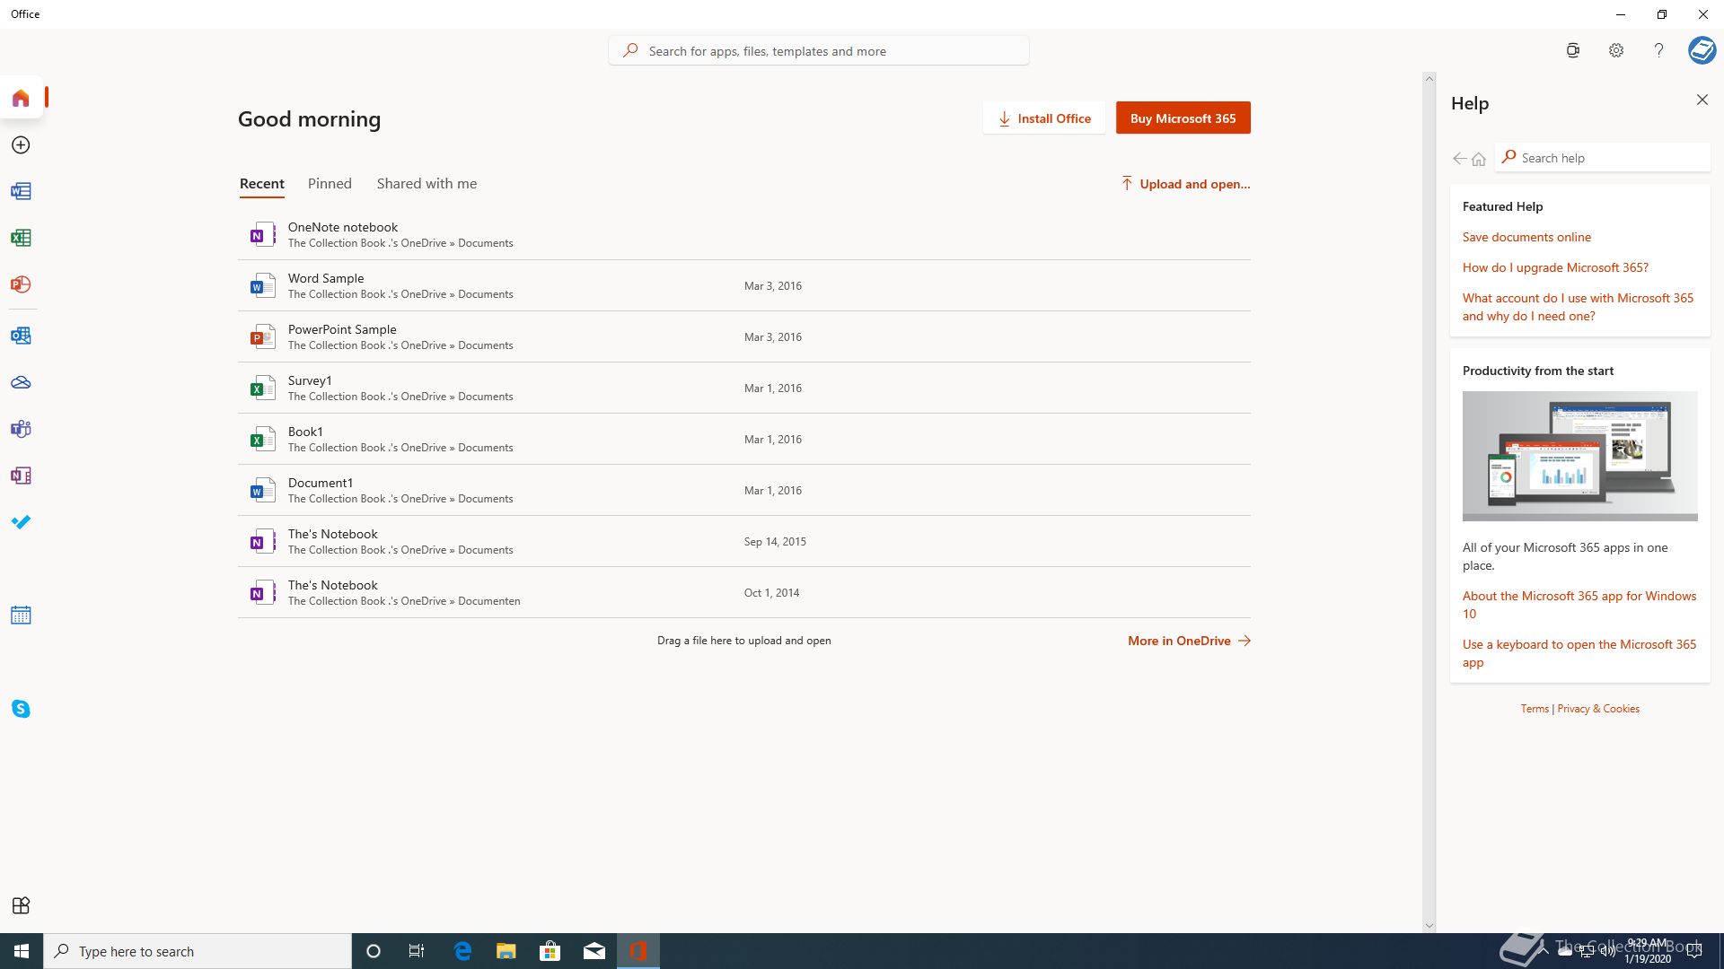Open the Document1 file
Image resolution: width=1724 pixels, height=969 pixels.
(x=743, y=490)
